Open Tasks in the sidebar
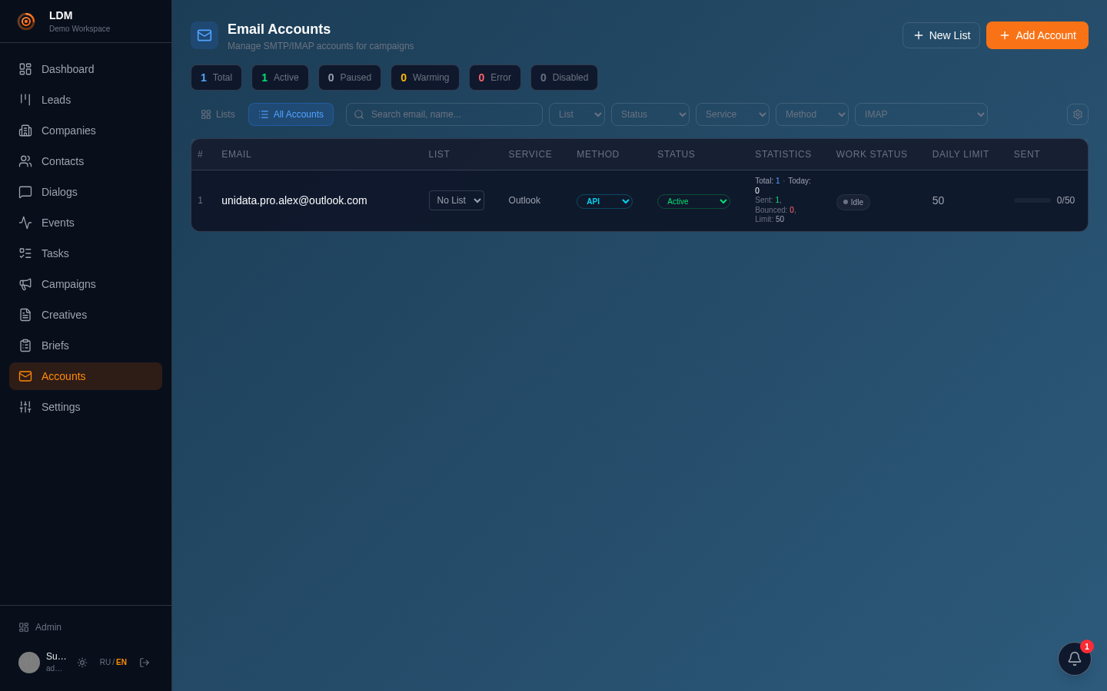The image size is (1107, 691). pos(85,253)
